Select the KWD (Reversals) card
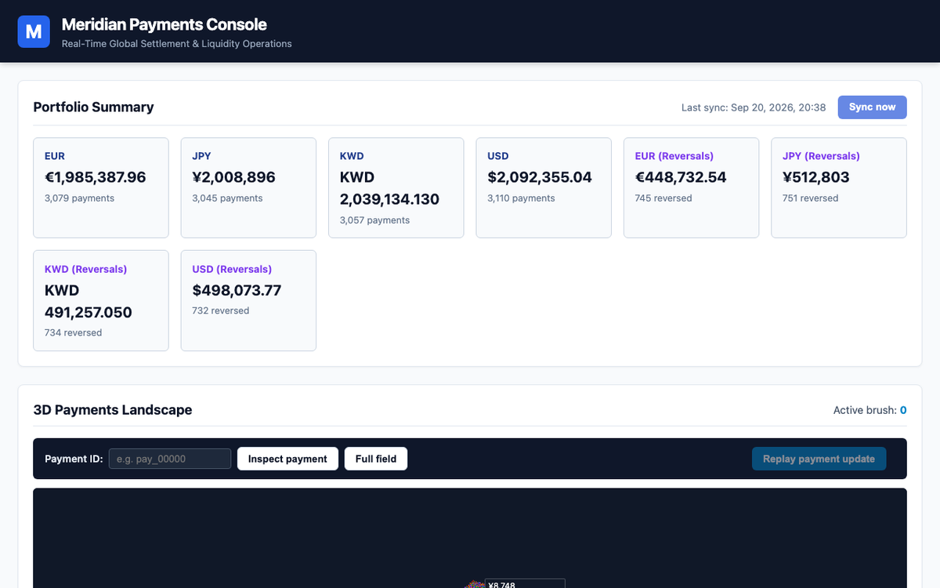The image size is (940, 588). (x=101, y=300)
